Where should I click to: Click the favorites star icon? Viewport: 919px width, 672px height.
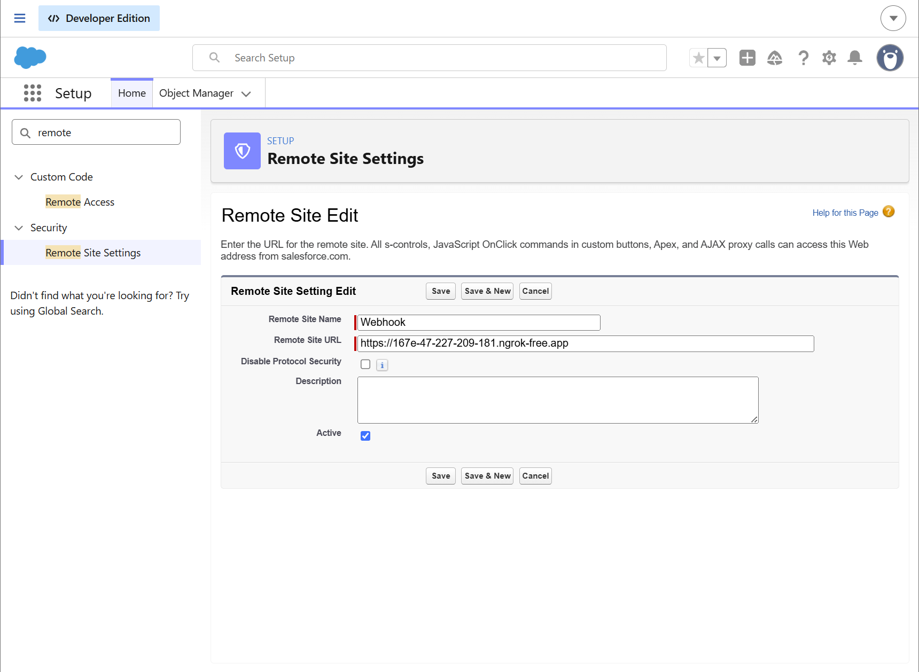tap(698, 58)
